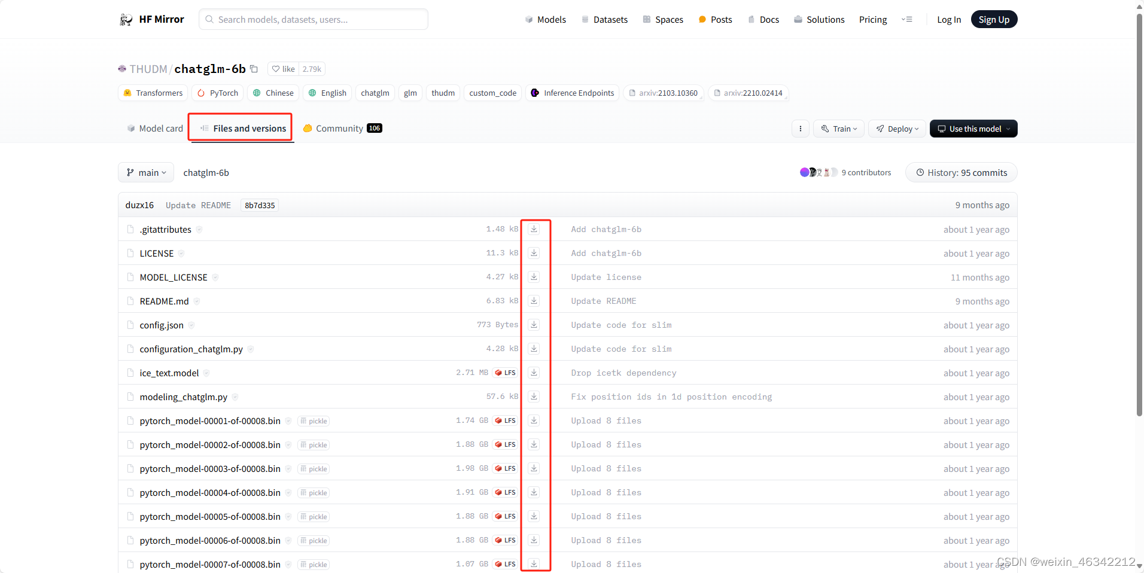This screenshot has width=1144, height=573.
Task: Open the Train dropdown
Action: pyautogui.click(x=839, y=129)
